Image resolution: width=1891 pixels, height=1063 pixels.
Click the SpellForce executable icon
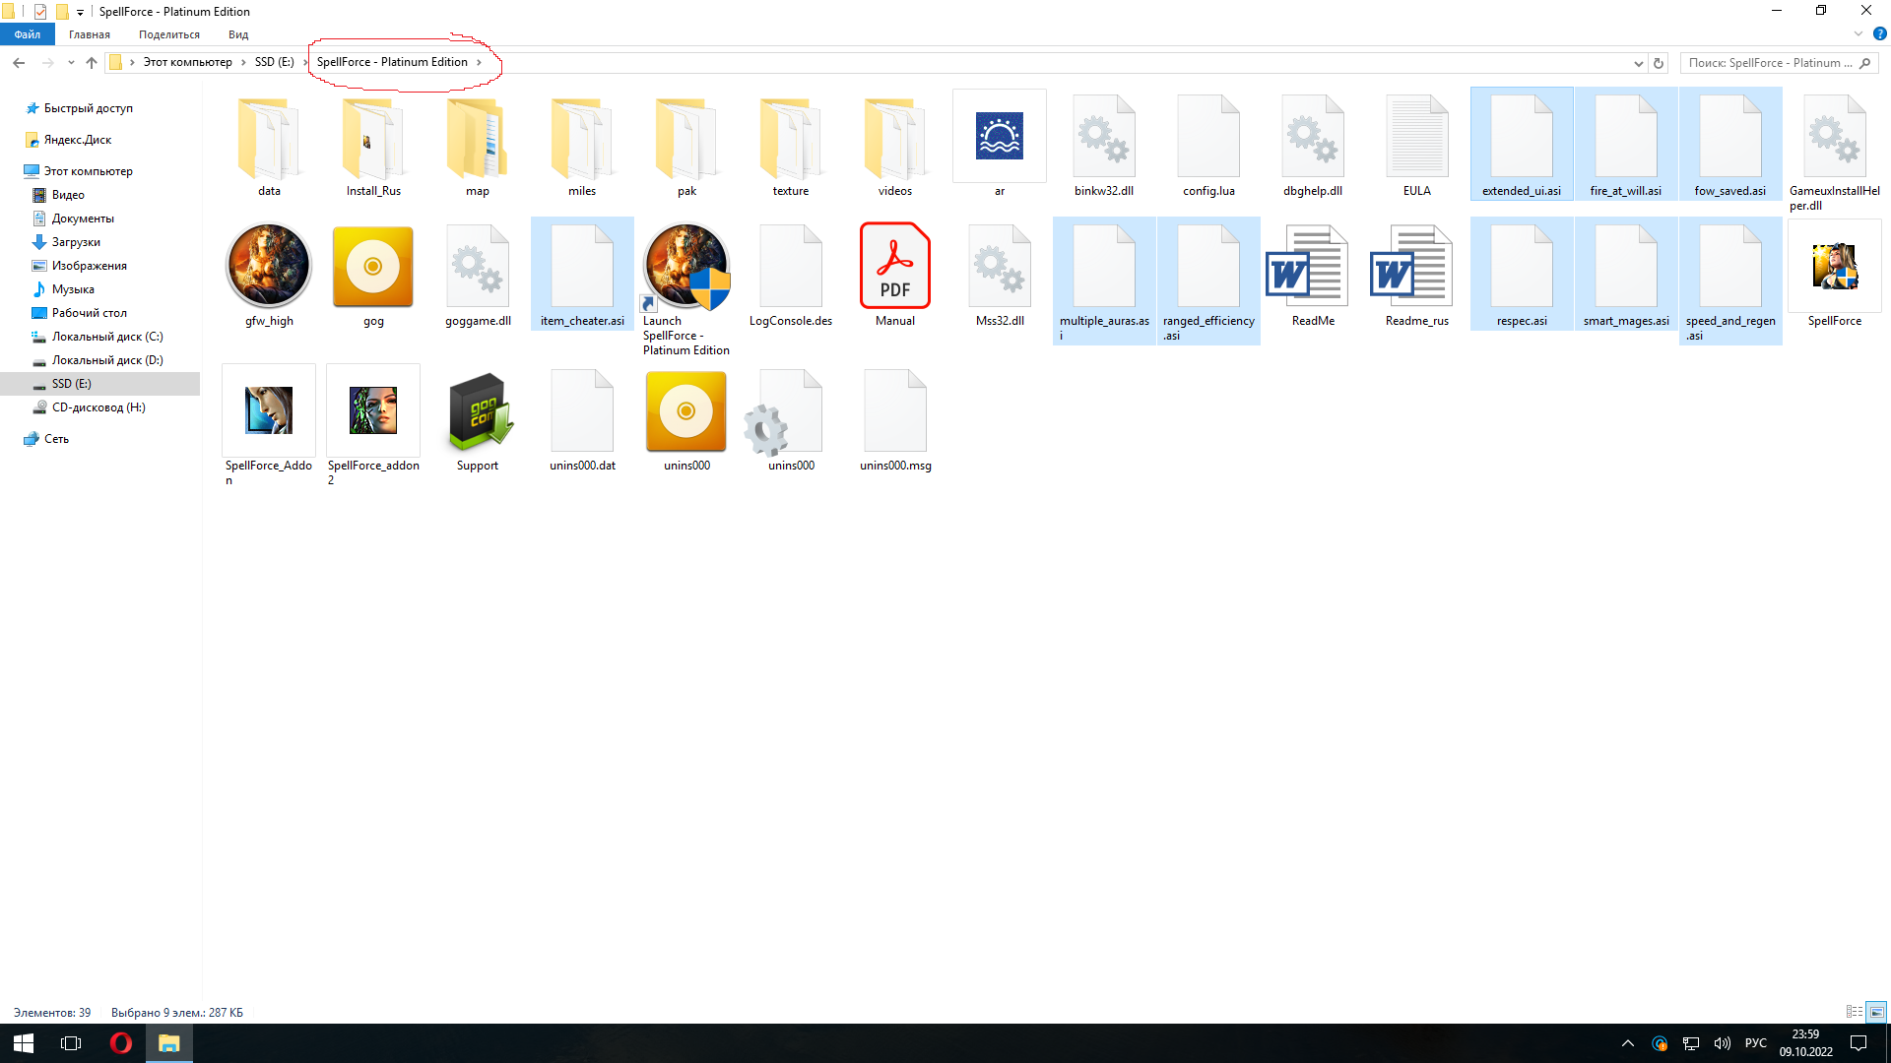[x=1834, y=267]
